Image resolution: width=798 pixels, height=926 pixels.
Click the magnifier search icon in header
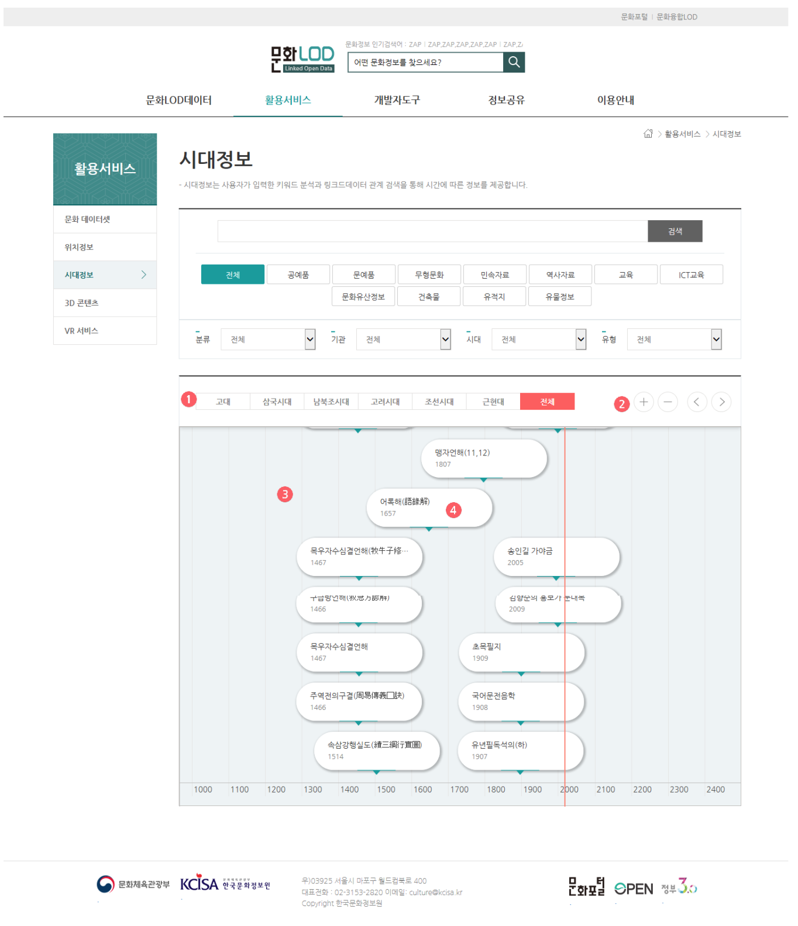[514, 62]
